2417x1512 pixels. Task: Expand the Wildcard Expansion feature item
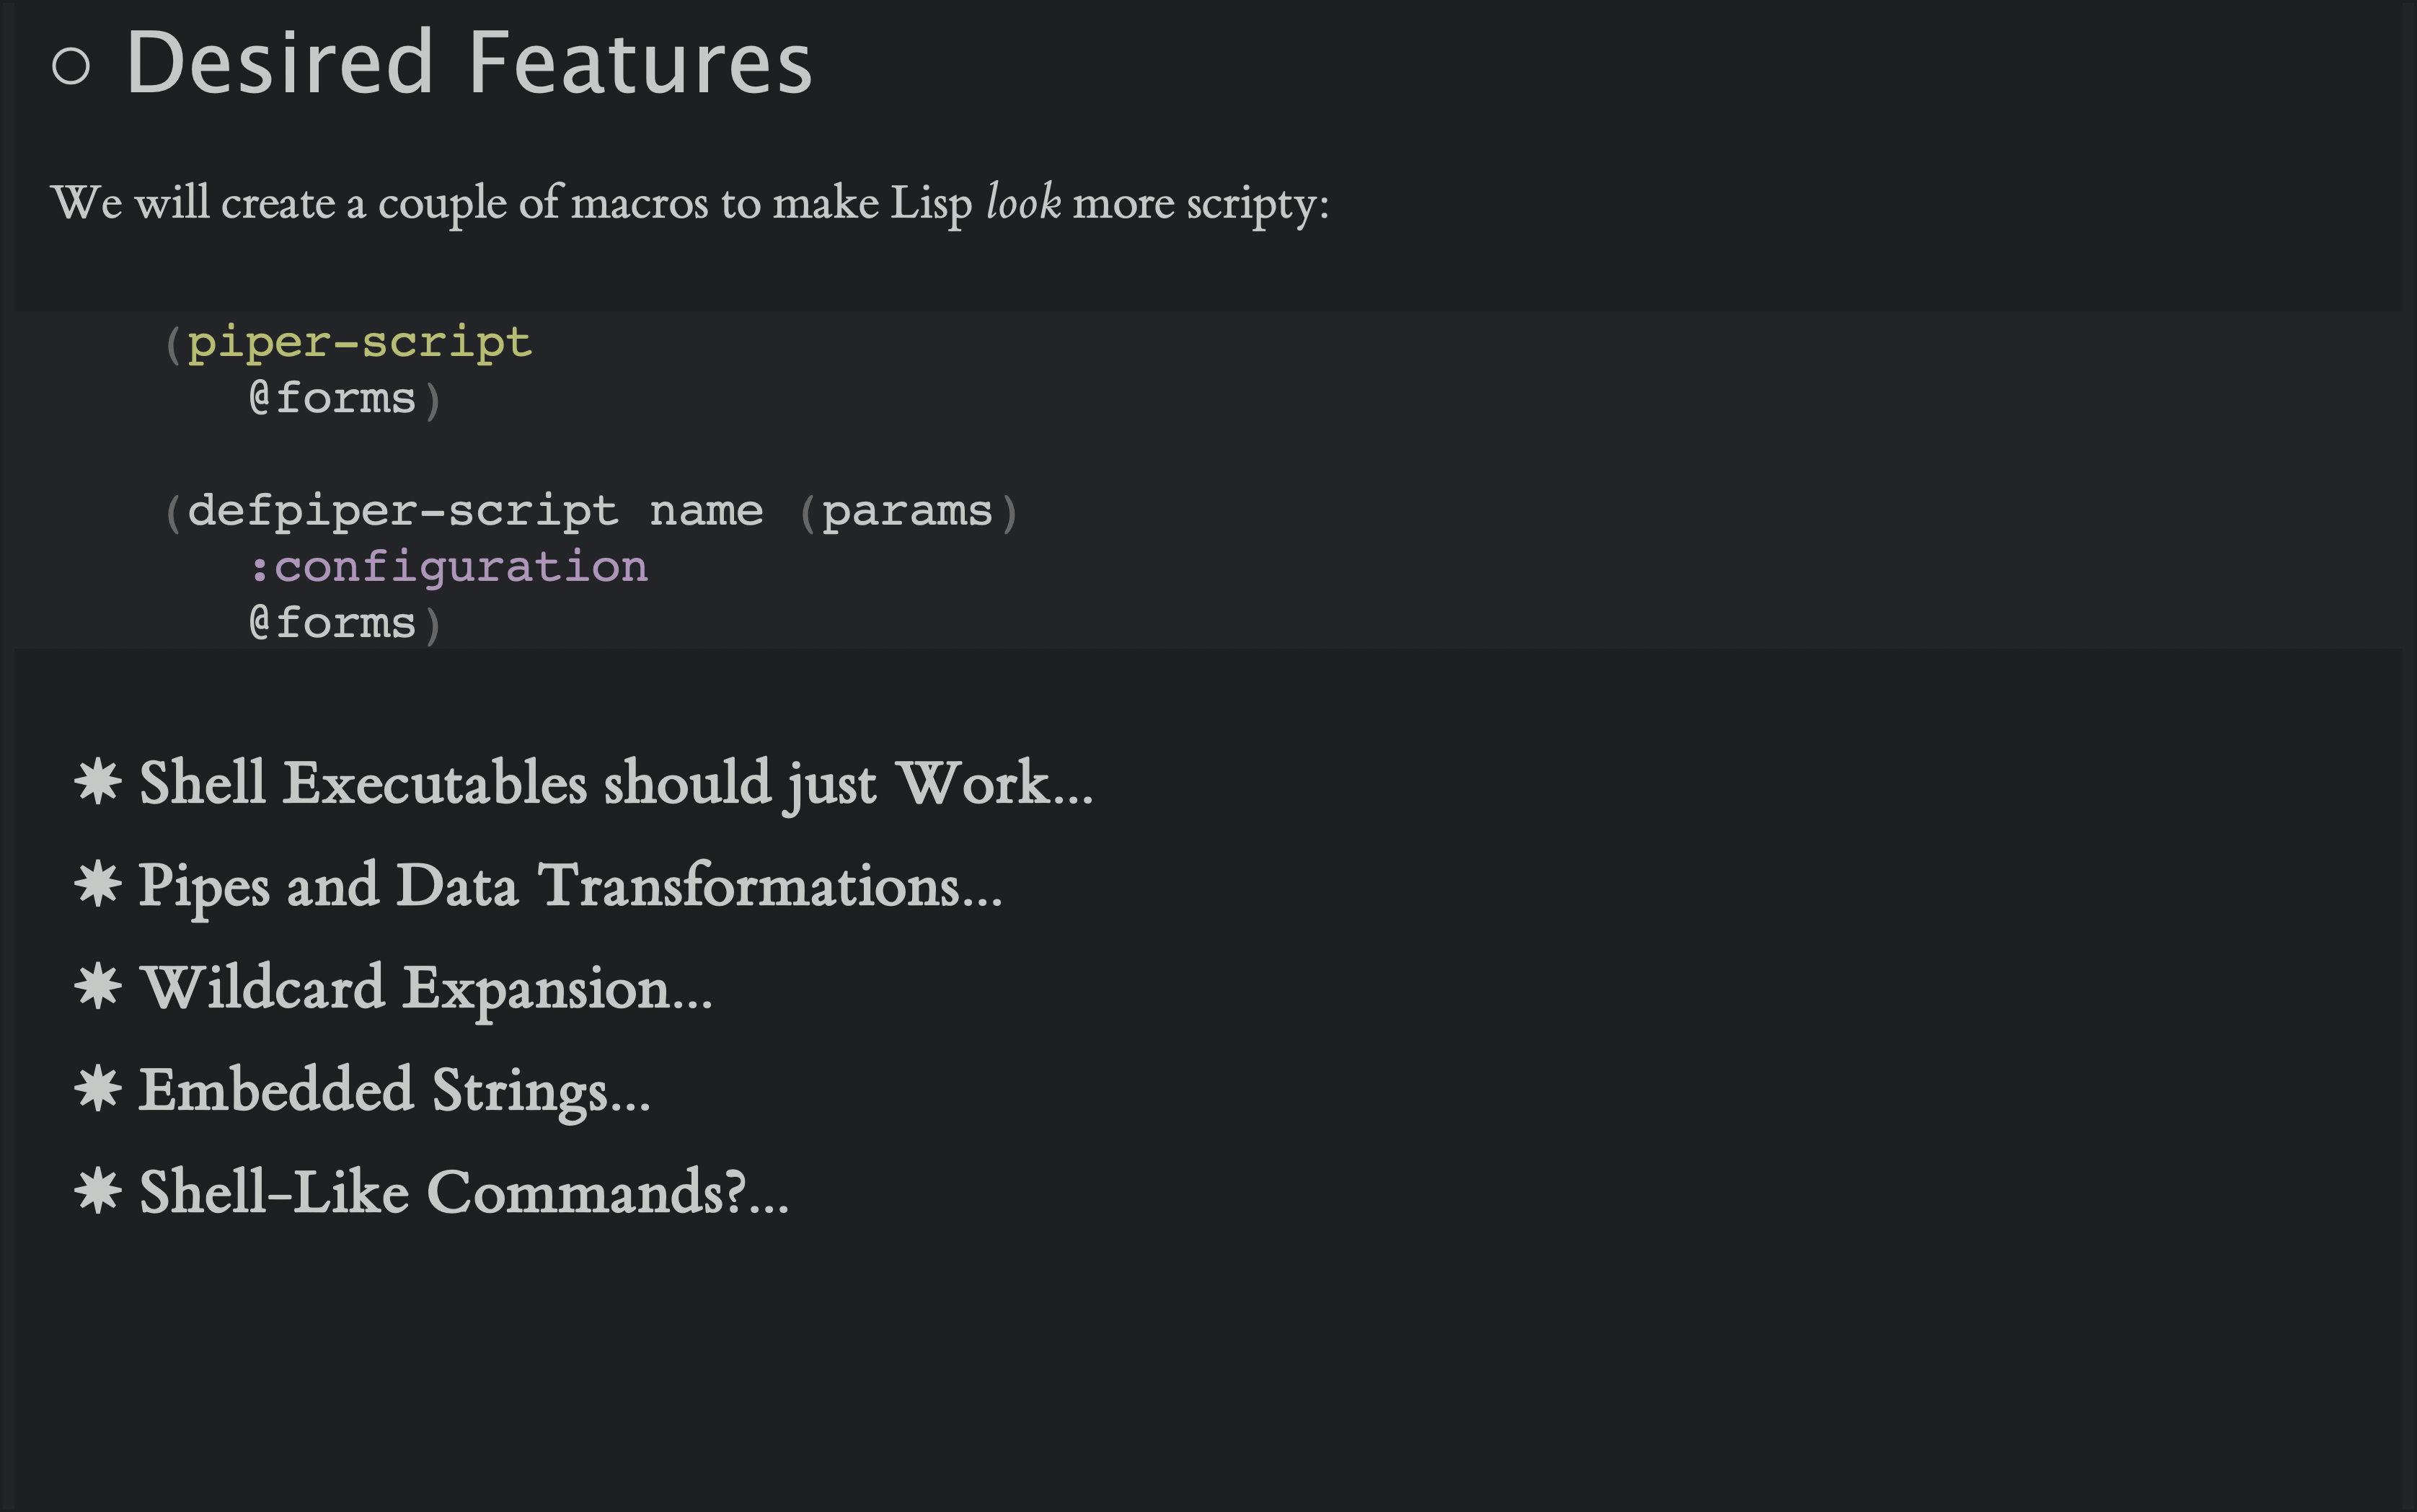coord(425,987)
